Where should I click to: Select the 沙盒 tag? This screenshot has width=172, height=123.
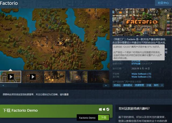(149, 85)
